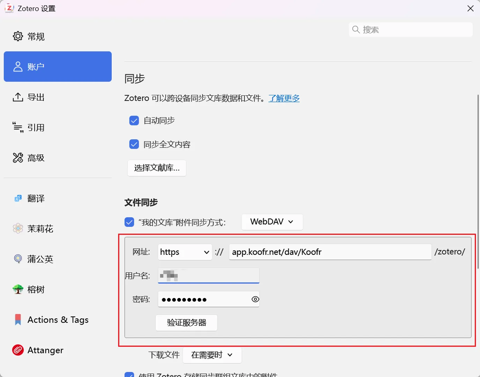The height and width of the screenshot is (377, 480).
Task: Click the 密码 input field
Action: [x=209, y=299]
